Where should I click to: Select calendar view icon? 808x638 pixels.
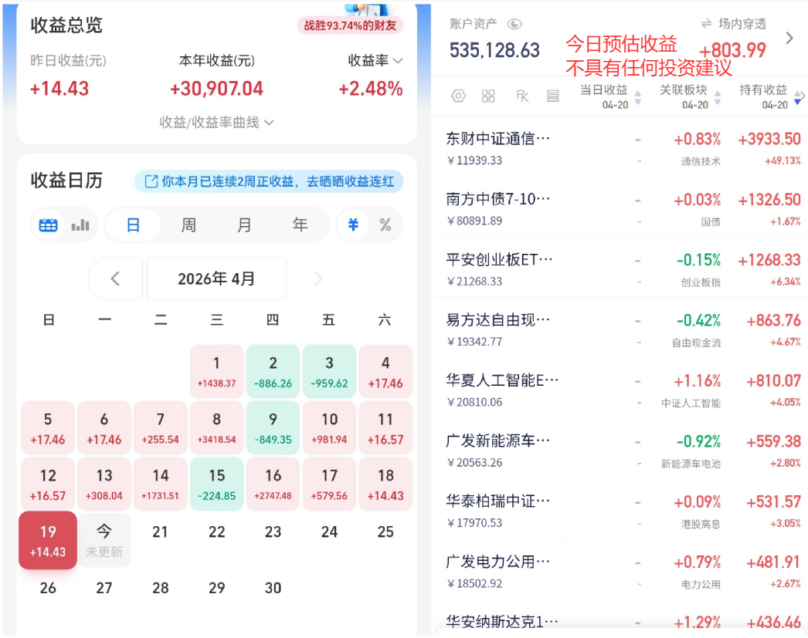49,224
